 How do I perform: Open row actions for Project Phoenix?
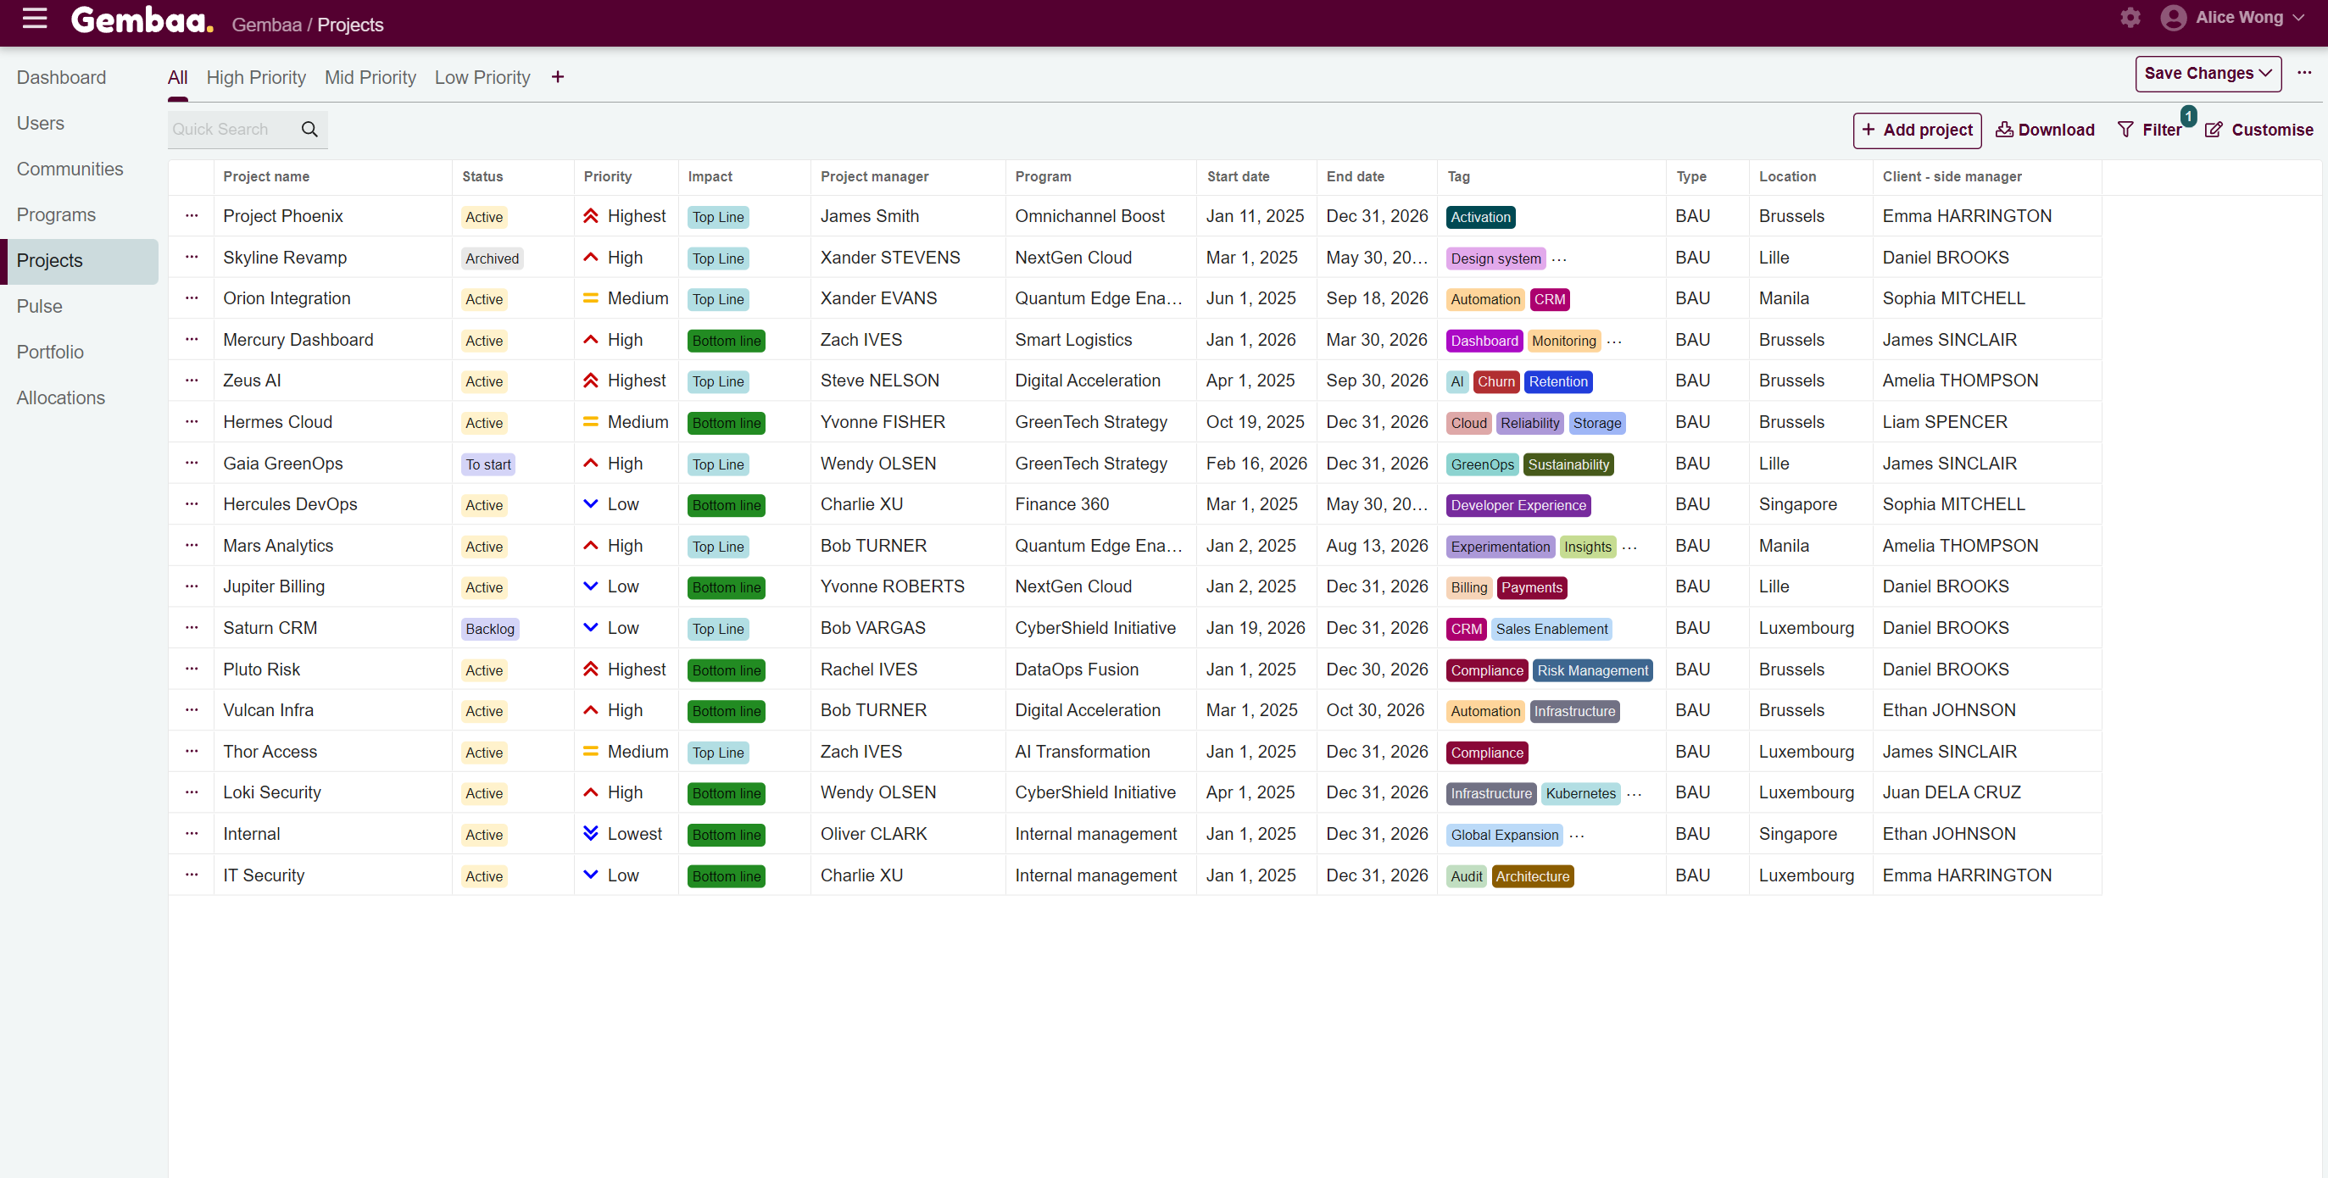coord(192,216)
